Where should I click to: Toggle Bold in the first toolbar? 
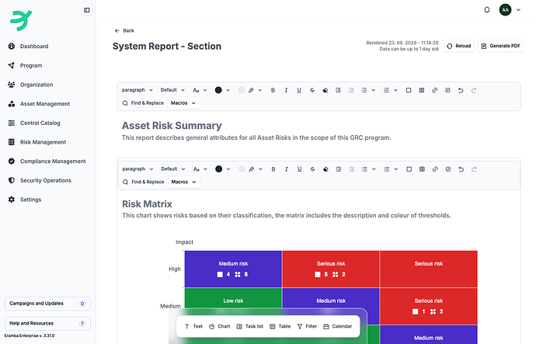point(273,90)
